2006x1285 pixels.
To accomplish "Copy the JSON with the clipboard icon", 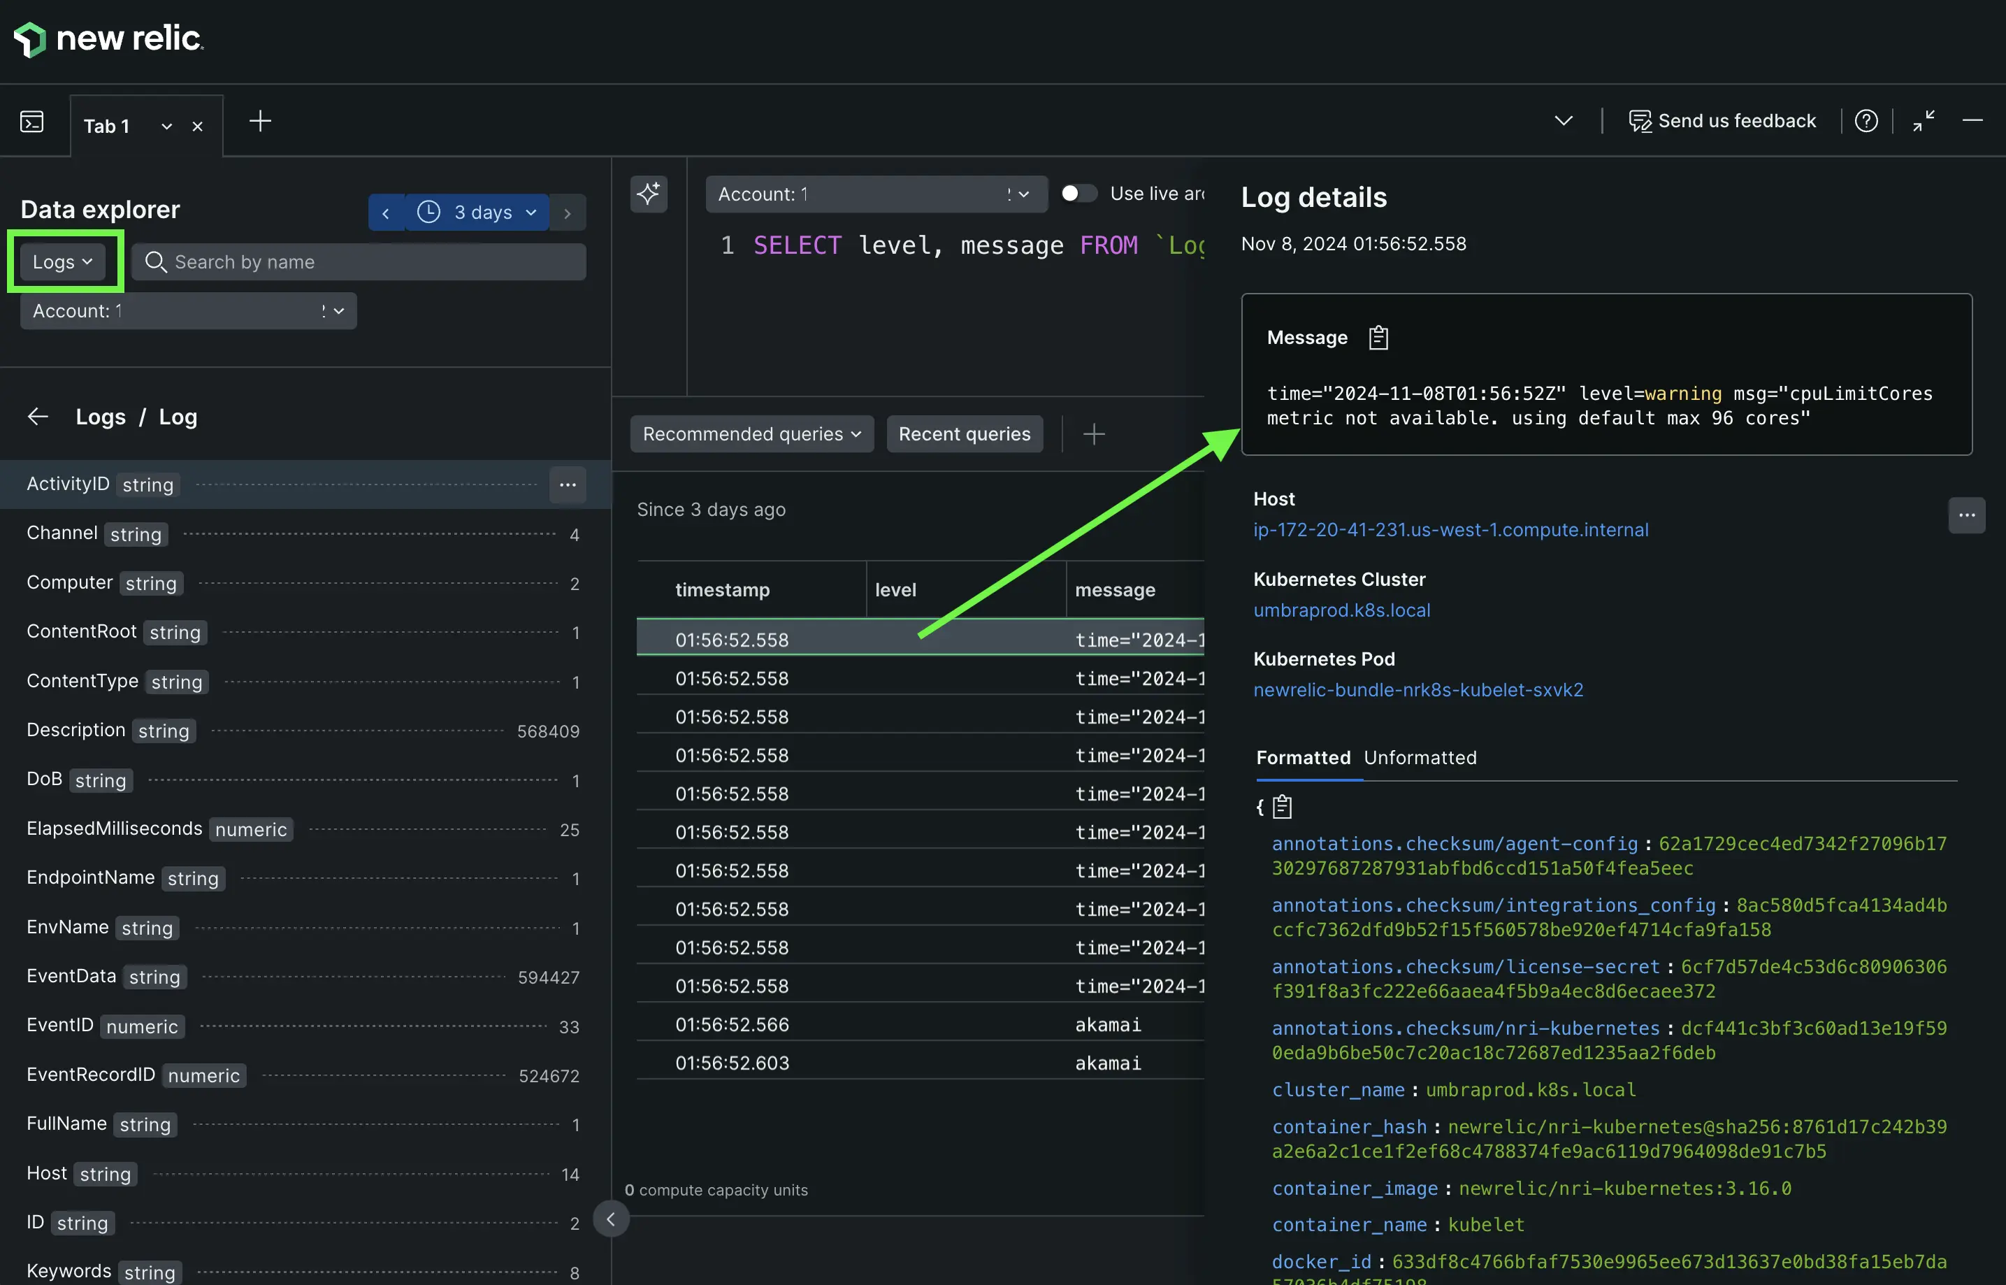I will click(1282, 807).
